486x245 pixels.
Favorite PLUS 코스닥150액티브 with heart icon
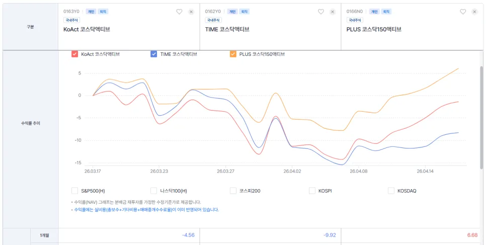(x=463, y=12)
